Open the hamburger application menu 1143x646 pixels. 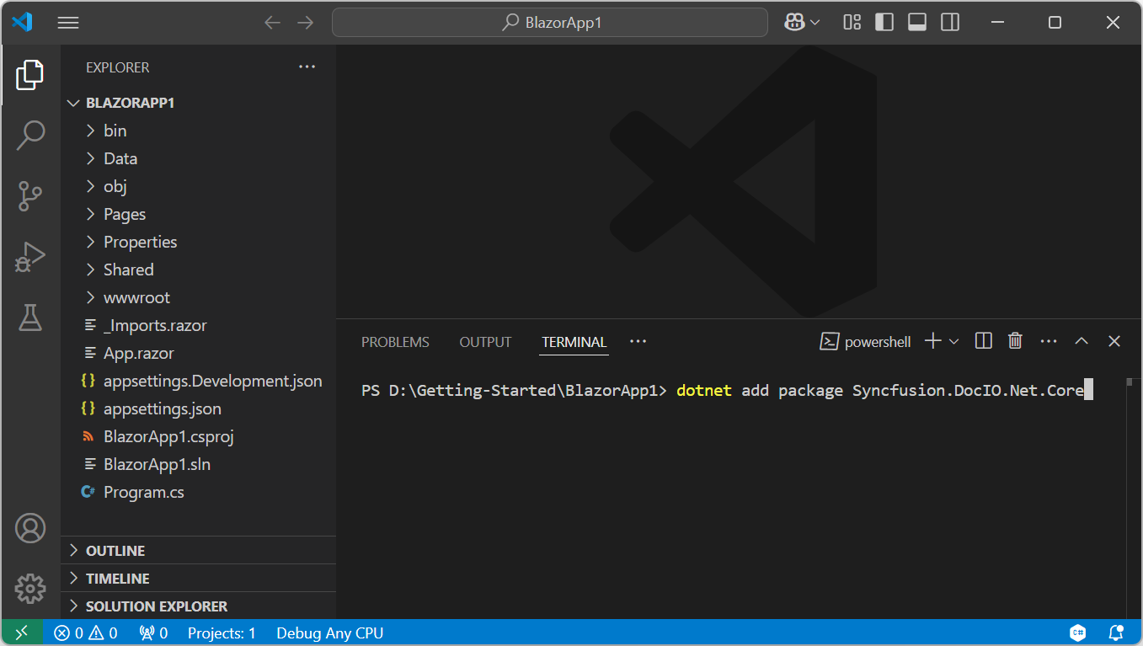(x=68, y=23)
